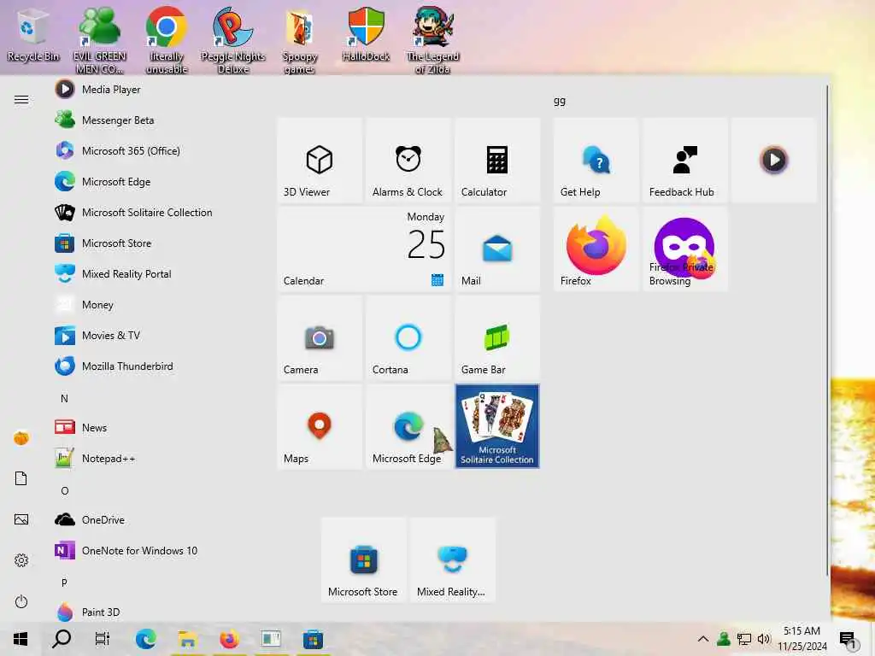This screenshot has width=875, height=656.
Task: Open the Feedback Hub tile
Action: pyautogui.click(x=684, y=160)
